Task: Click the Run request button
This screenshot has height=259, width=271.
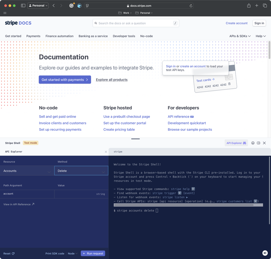Action: (93, 254)
